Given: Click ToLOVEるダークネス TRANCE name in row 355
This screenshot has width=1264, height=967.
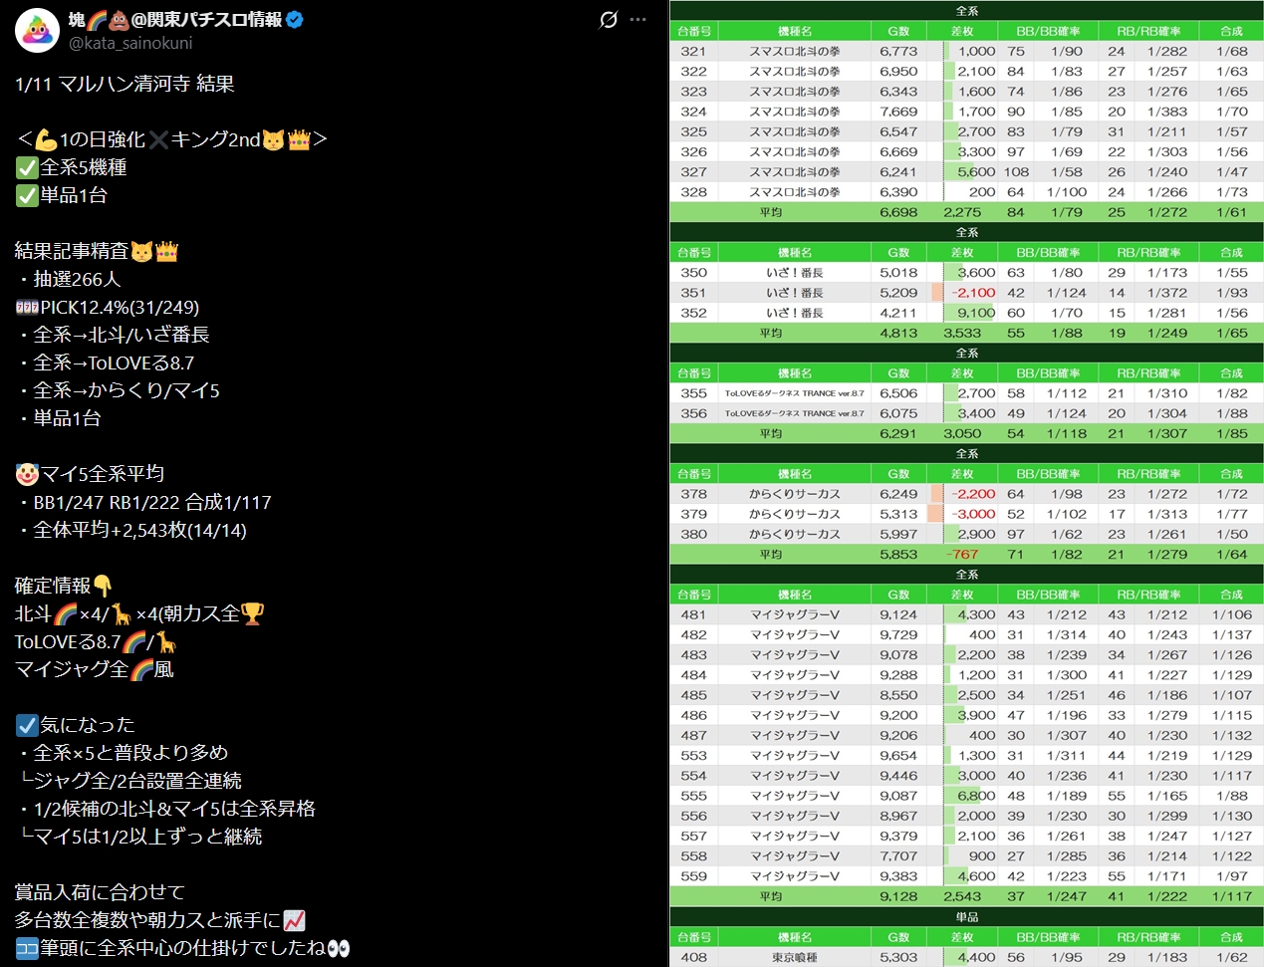Looking at the screenshot, I should [x=795, y=393].
